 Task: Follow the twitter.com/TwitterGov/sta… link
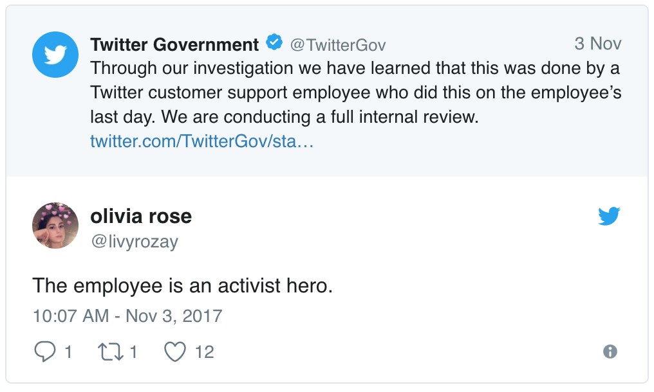point(201,141)
